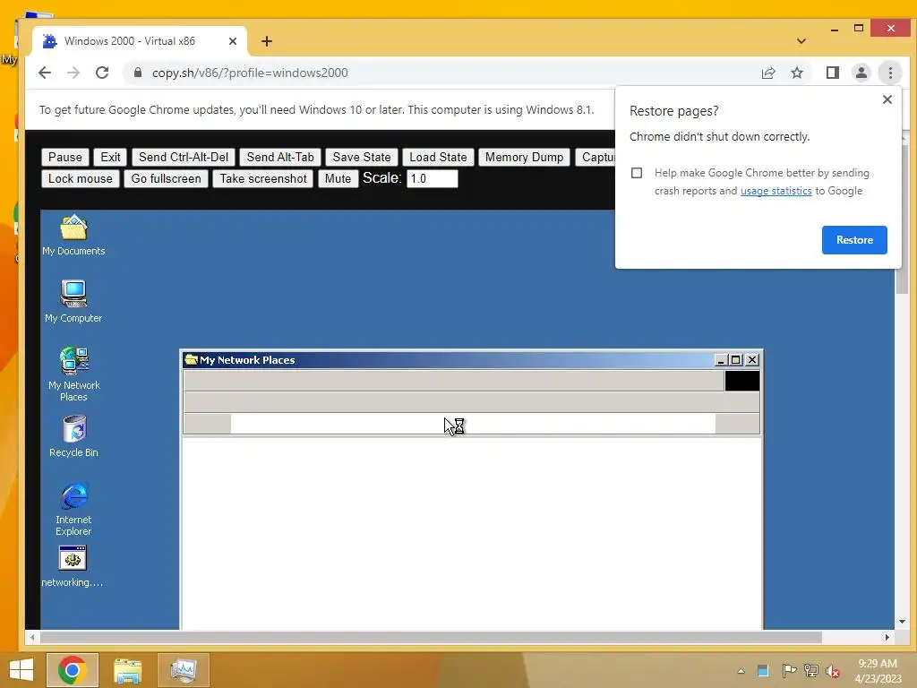
Task: Take screenshot of the emulator
Action: (x=263, y=178)
